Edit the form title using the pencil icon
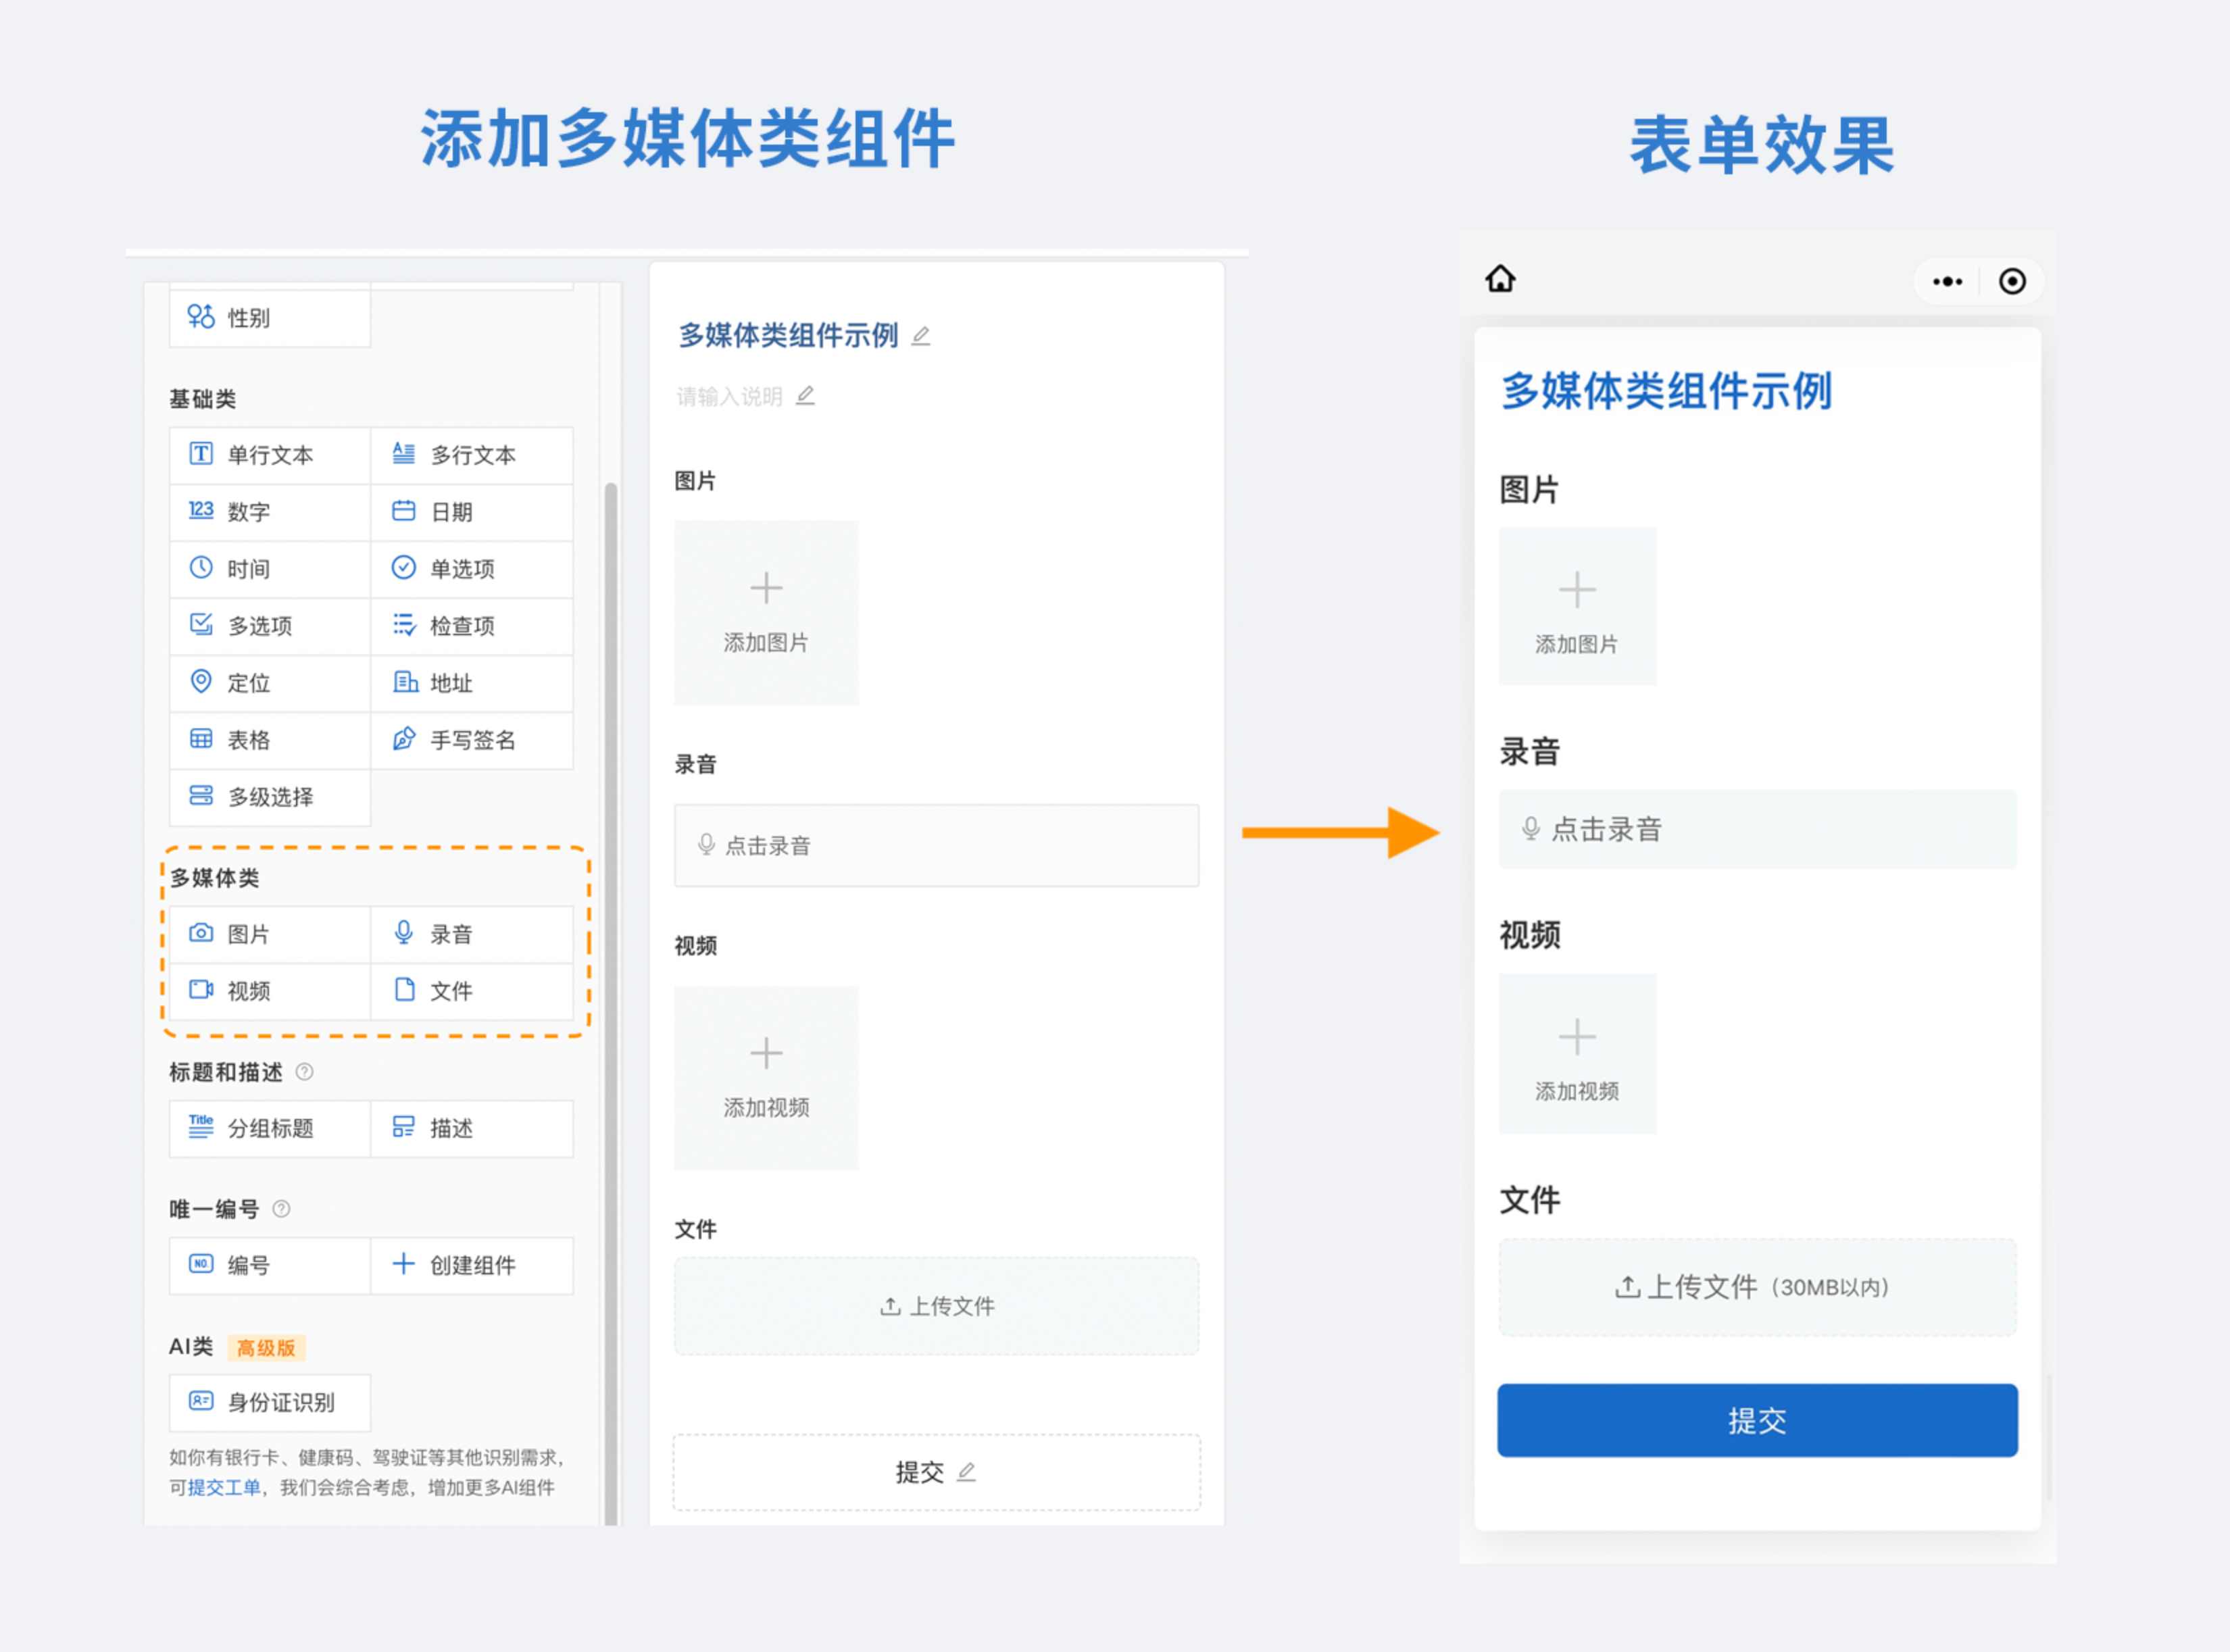Screen dimensions: 2230x1652 (x=921, y=336)
